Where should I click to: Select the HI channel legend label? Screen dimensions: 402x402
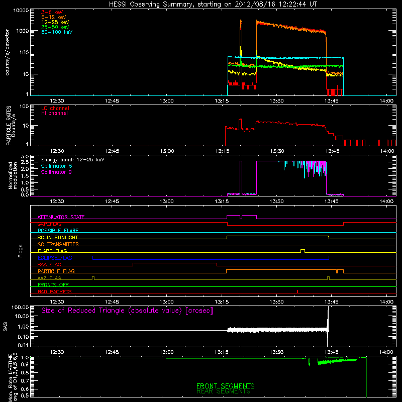54,114
